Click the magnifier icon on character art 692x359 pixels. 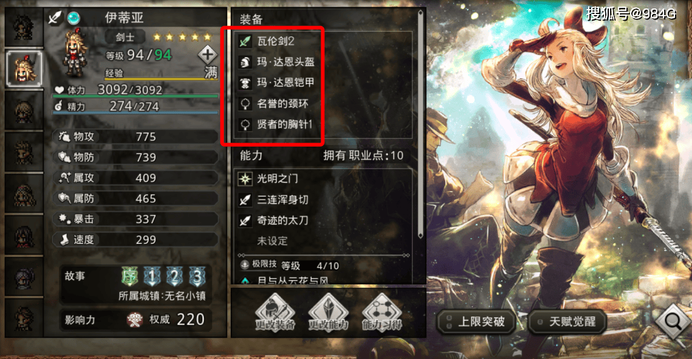673,321
